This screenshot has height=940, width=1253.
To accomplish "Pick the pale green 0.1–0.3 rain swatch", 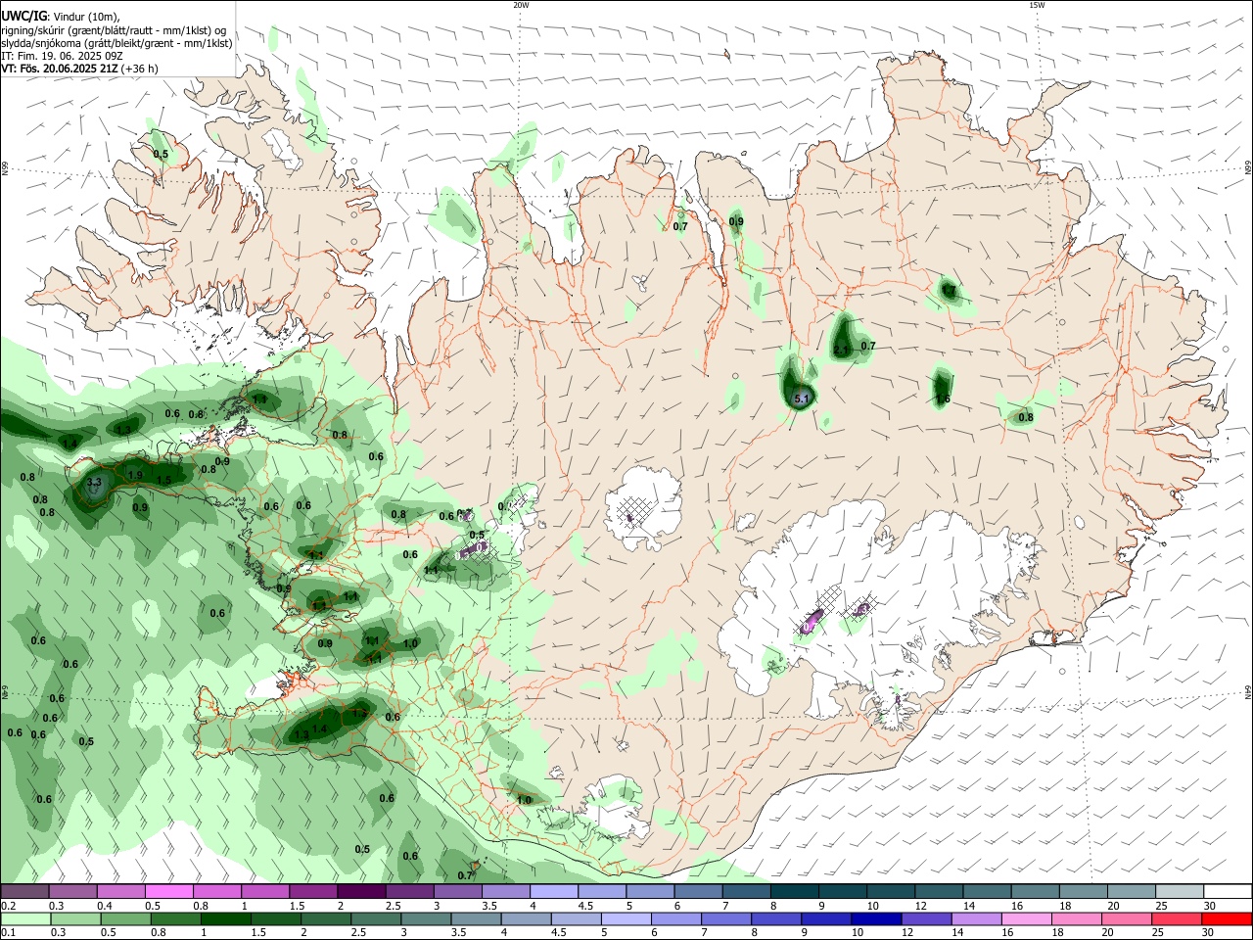I will (x=24, y=918).
